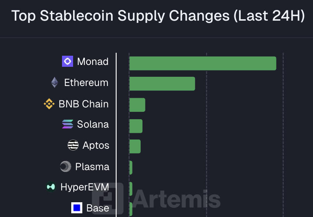
Task: Click the Ethereum diamond logo icon
Action: (x=55, y=82)
